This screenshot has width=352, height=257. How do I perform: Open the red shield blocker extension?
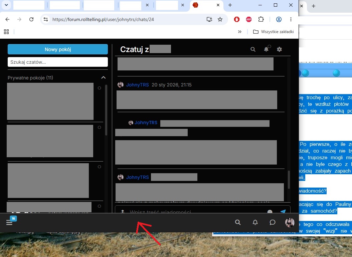pyautogui.click(x=236, y=19)
